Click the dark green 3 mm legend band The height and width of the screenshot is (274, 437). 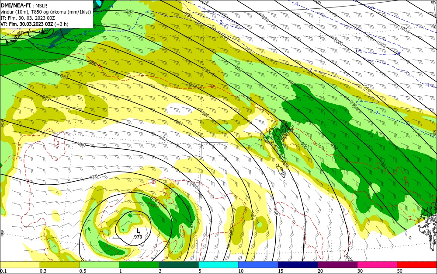(x=179, y=265)
